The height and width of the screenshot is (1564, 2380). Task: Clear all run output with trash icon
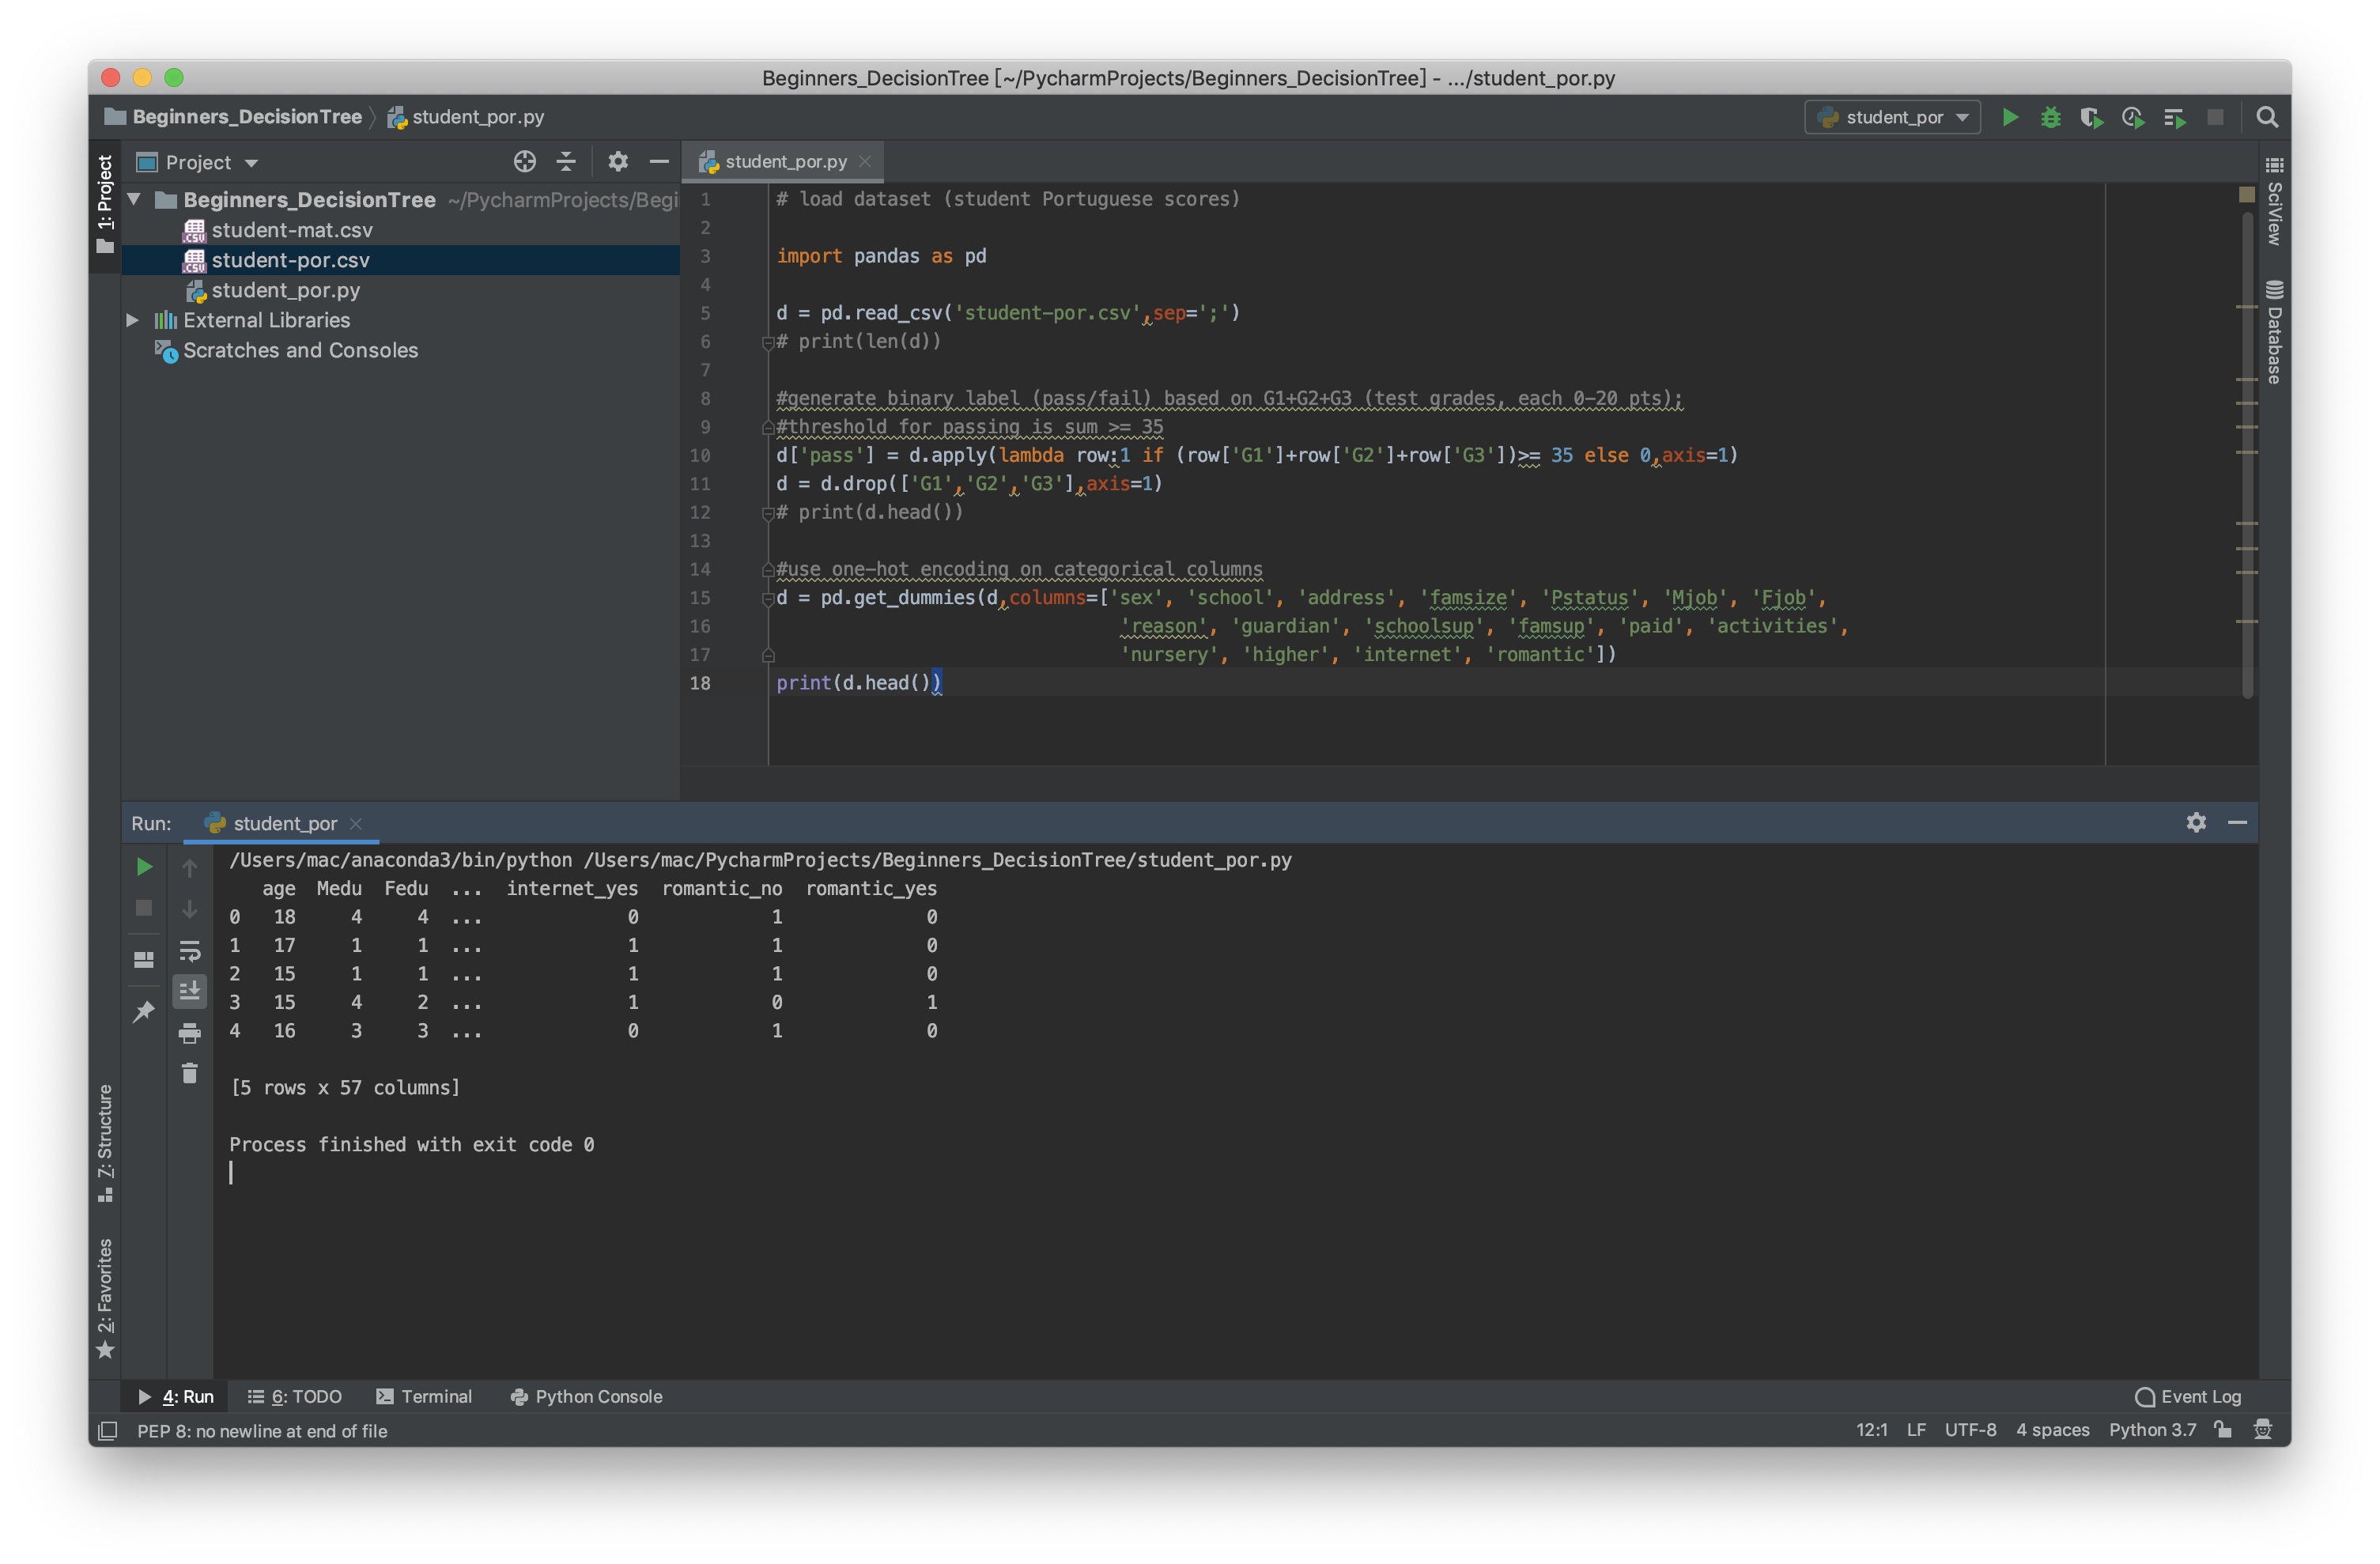189,1074
